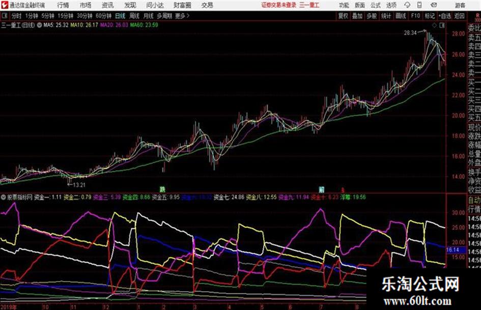Viewport: 481px width, 310px height.
Task: Click the MA5: 25.32 indicator value
Action: pos(56,25)
